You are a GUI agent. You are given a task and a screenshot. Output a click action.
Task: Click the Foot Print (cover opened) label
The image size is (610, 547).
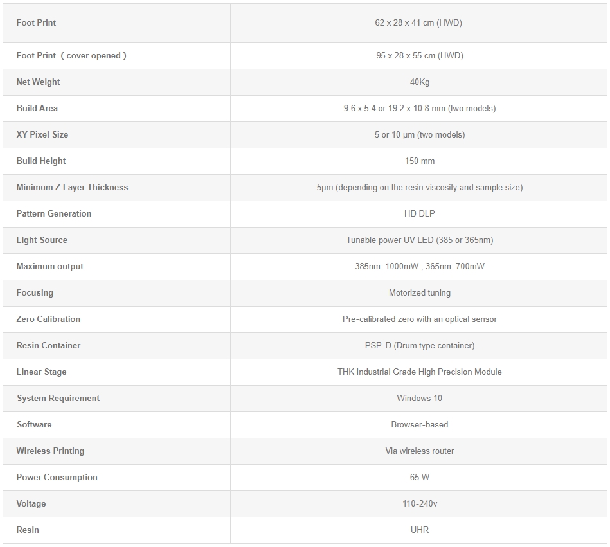click(x=71, y=55)
